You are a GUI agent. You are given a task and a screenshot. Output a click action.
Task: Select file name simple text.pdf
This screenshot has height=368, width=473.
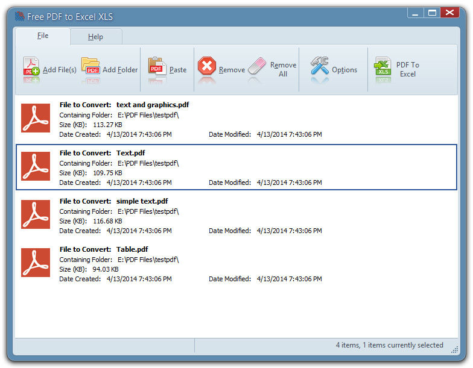point(142,201)
